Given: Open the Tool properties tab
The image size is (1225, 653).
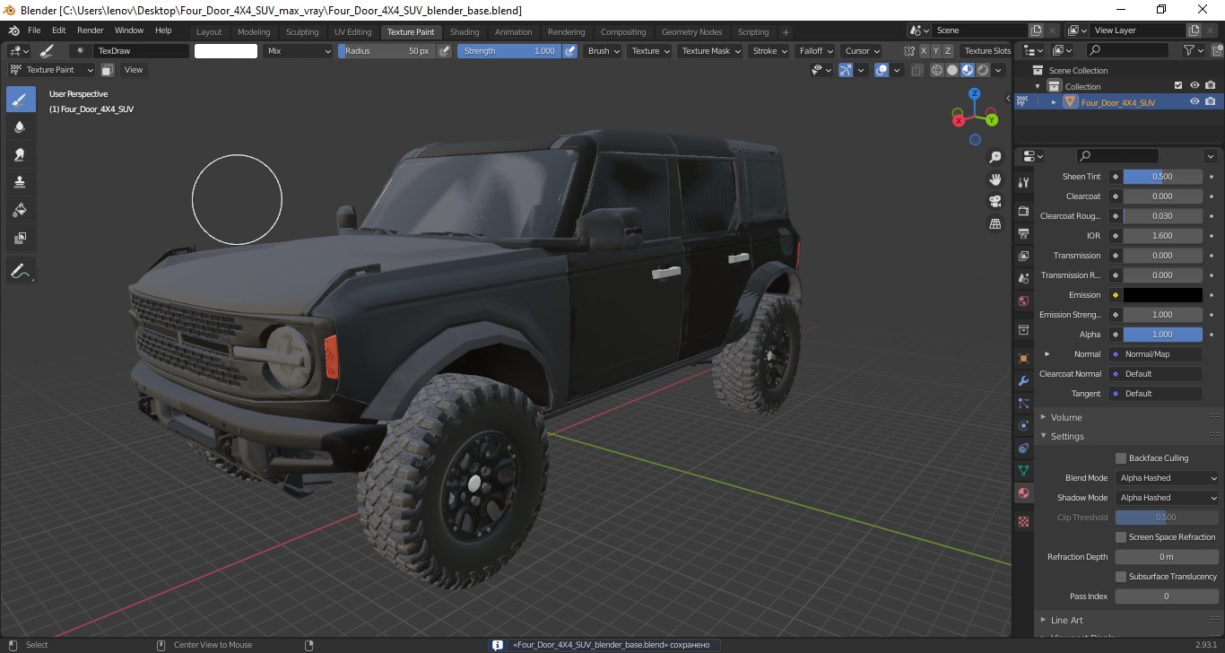Looking at the screenshot, I should [x=1023, y=182].
